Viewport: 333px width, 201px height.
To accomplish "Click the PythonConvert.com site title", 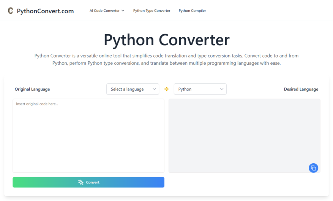I will [45, 11].
